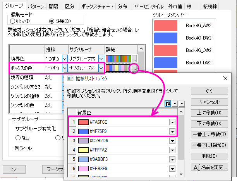Open the color dropdown for #4F75F9
This screenshot has width=237, height=181.
[172, 131]
